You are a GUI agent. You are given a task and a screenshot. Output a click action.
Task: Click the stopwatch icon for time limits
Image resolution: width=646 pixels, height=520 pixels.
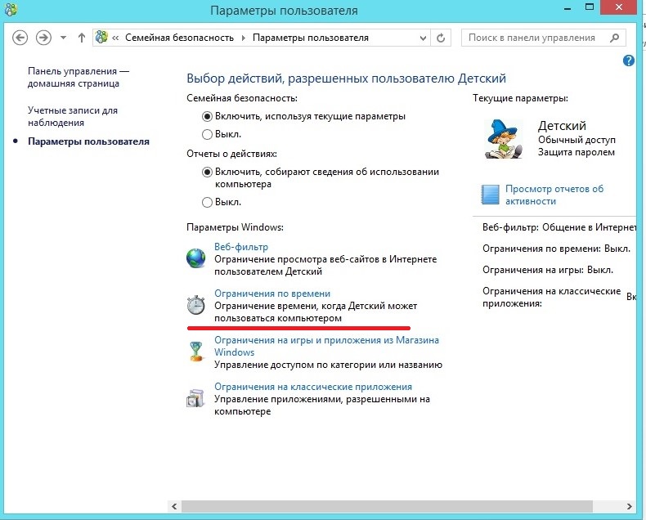tap(195, 305)
